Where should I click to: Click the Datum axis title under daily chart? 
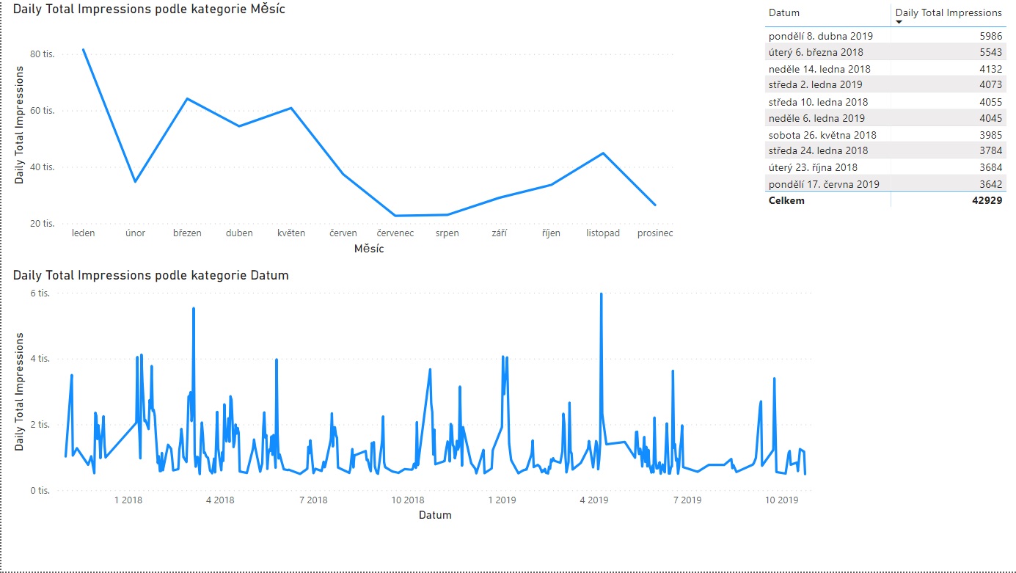(x=435, y=515)
